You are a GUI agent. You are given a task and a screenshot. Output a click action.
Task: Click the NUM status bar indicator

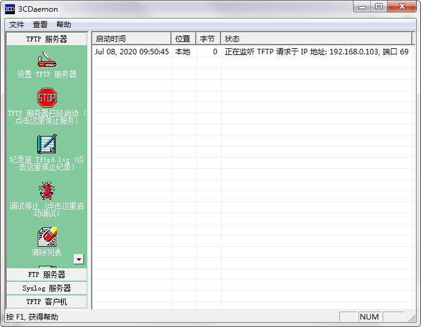369,317
